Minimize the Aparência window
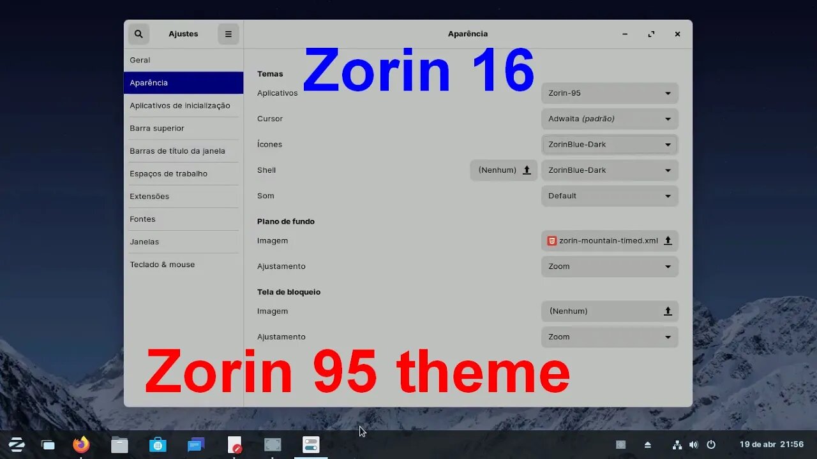Screen dimensions: 817x459 [625, 34]
